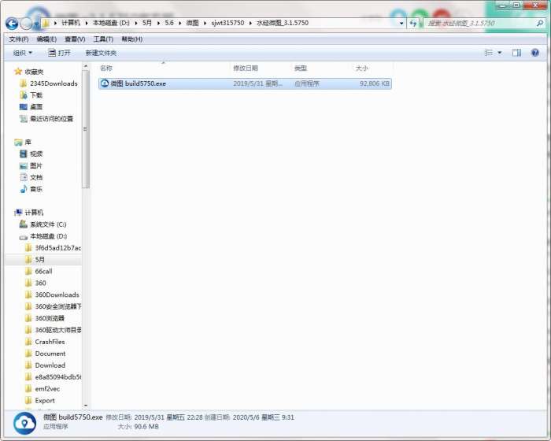Sort by the 名称 column header
551x441 pixels.
[x=106, y=69]
